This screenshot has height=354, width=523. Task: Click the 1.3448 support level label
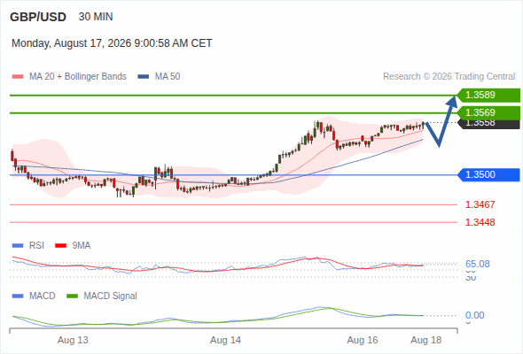pos(480,222)
